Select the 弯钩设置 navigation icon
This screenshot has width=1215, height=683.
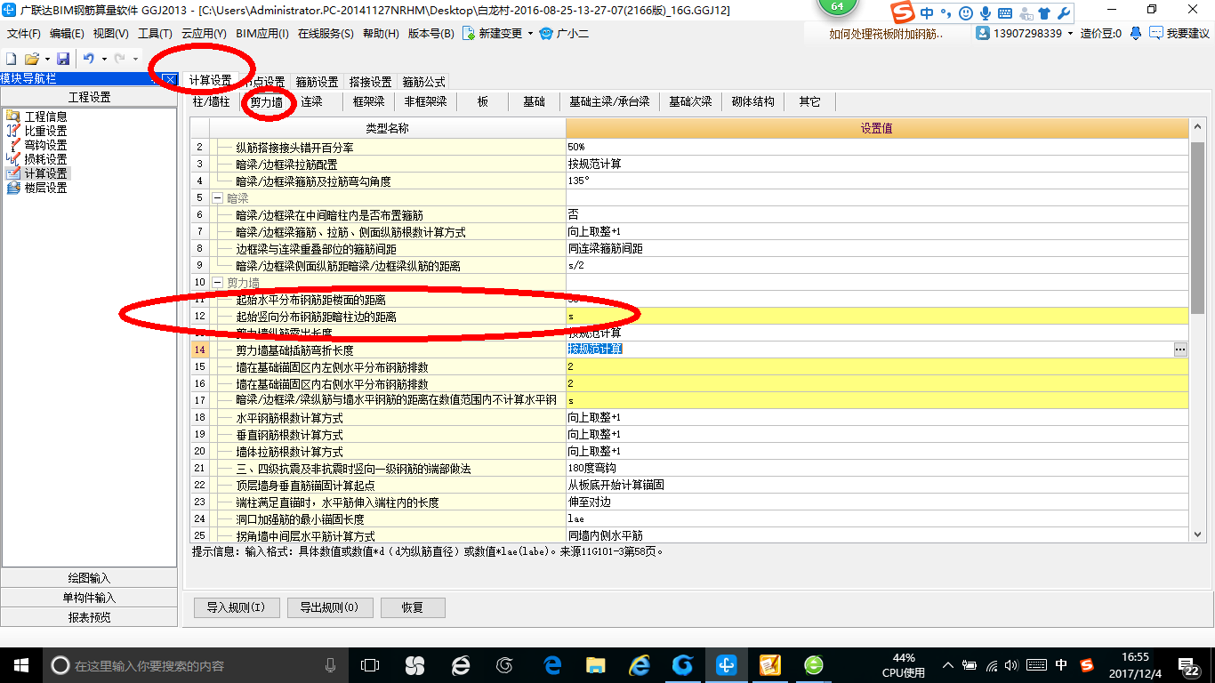(12, 145)
